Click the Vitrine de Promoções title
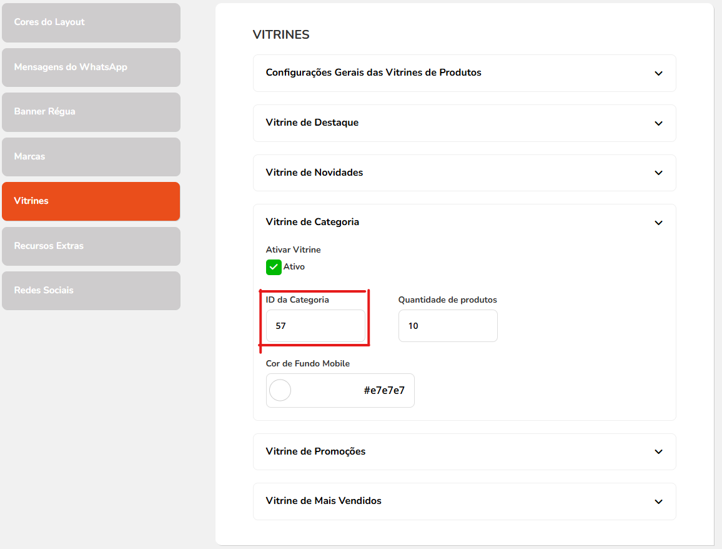722x549 pixels. [x=315, y=451]
